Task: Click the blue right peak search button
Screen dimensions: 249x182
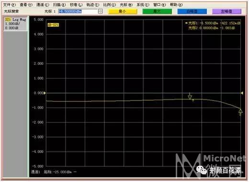Action: (192, 11)
